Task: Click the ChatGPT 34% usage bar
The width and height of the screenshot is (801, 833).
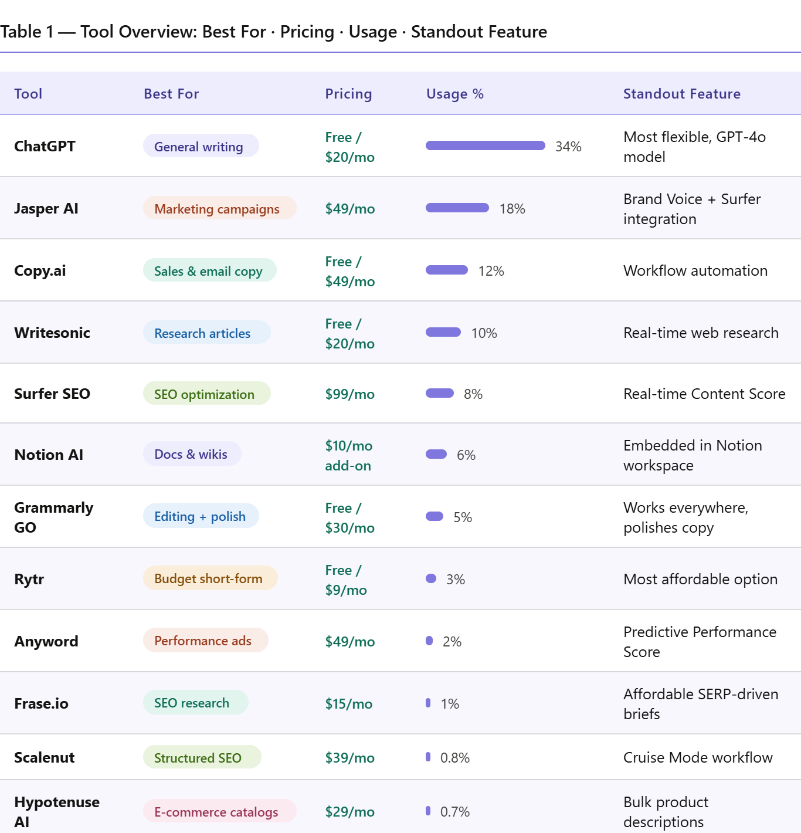Action: click(485, 145)
